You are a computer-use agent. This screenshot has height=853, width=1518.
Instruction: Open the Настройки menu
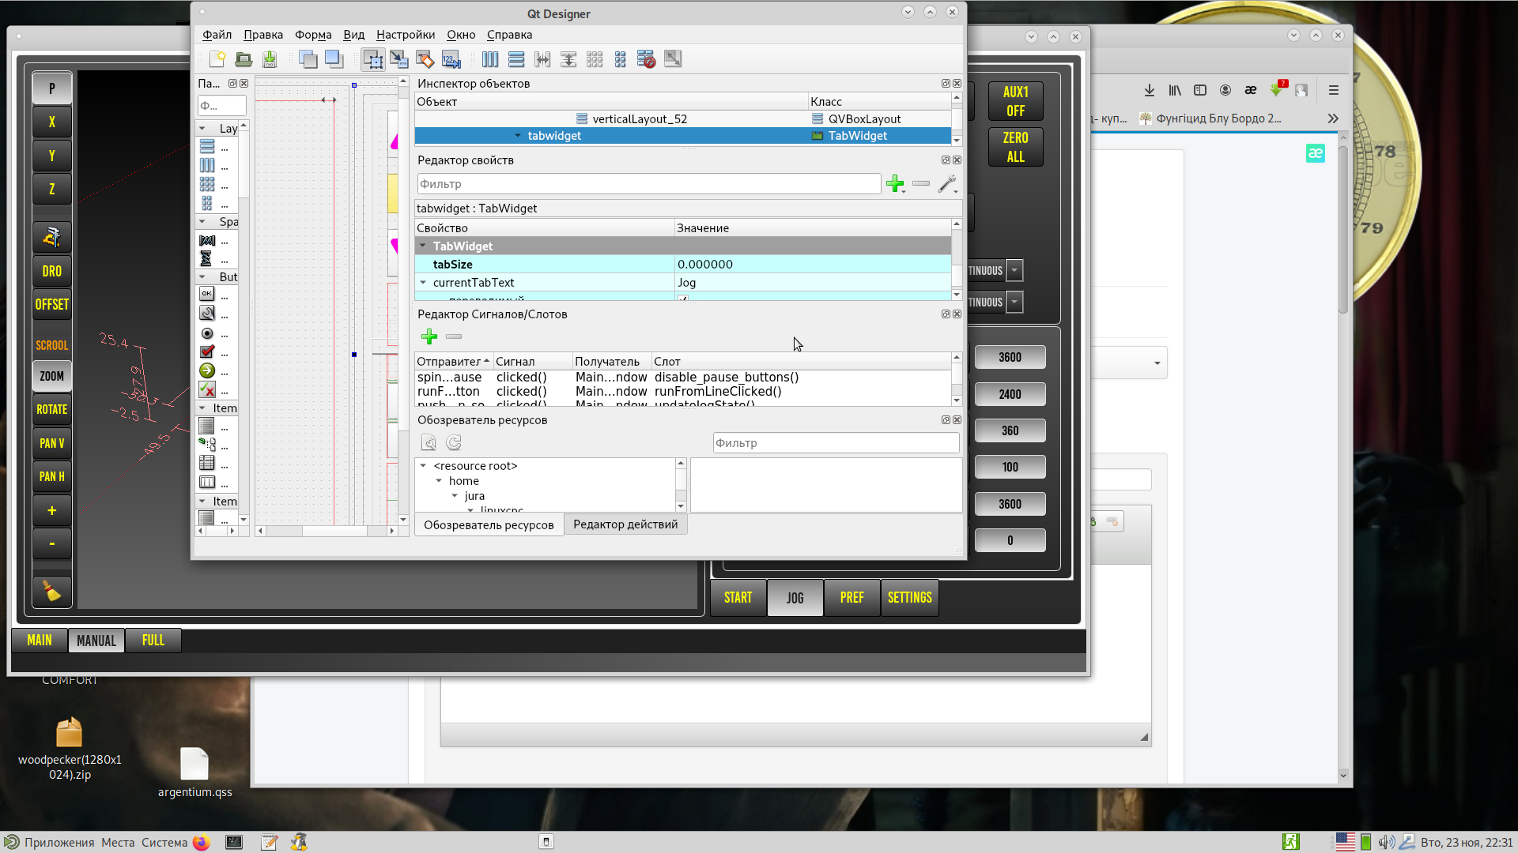406,35
